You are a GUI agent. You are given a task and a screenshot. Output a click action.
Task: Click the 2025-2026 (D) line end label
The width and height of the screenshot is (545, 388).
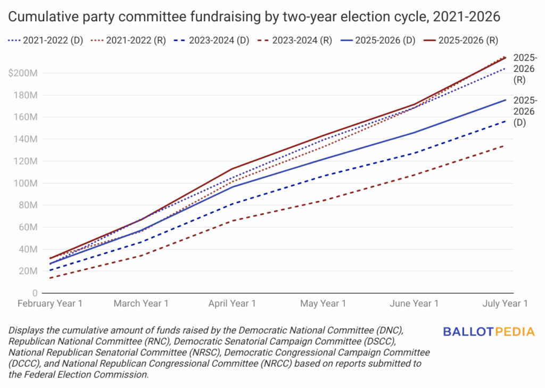pos(525,111)
